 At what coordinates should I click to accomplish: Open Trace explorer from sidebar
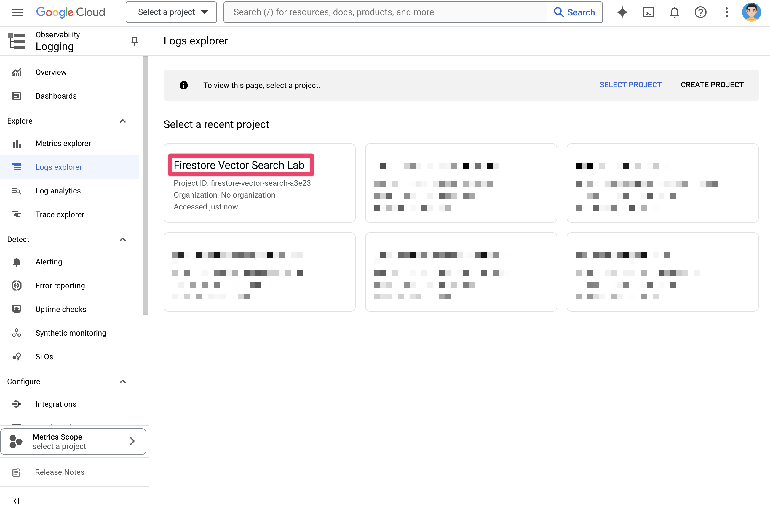[60, 214]
